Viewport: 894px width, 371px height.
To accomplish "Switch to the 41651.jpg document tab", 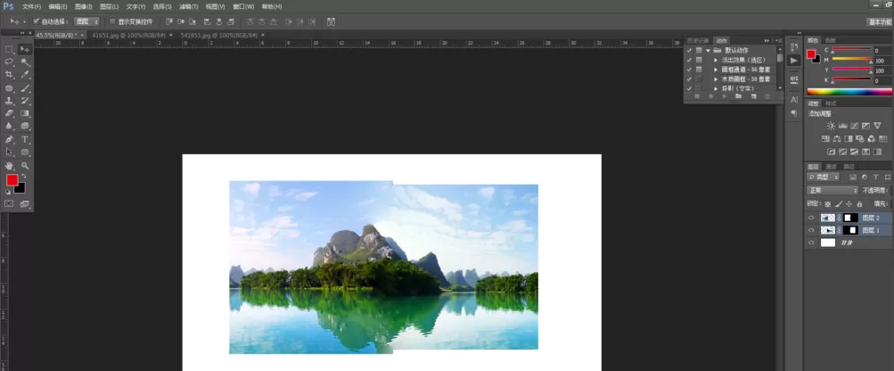I will pyautogui.click(x=128, y=35).
